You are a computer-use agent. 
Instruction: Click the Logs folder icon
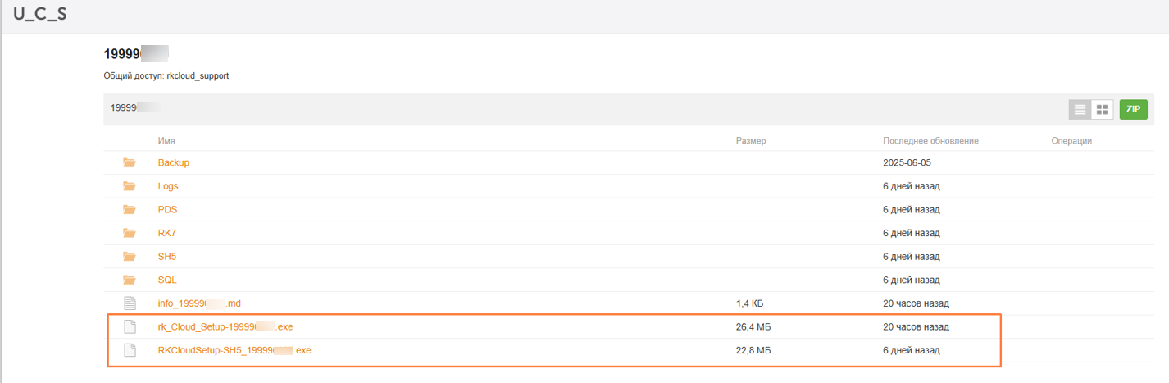click(129, 186)
